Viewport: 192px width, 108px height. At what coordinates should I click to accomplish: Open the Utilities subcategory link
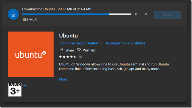click(x=139, y=43)
